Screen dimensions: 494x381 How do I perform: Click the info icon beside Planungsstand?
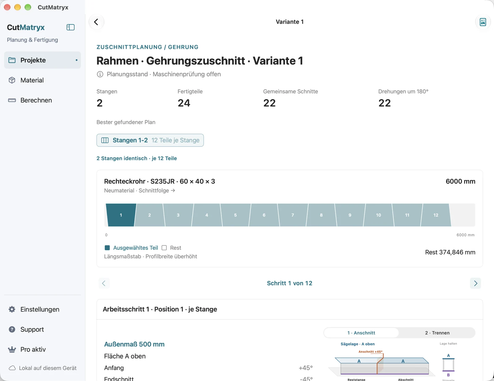100,74
